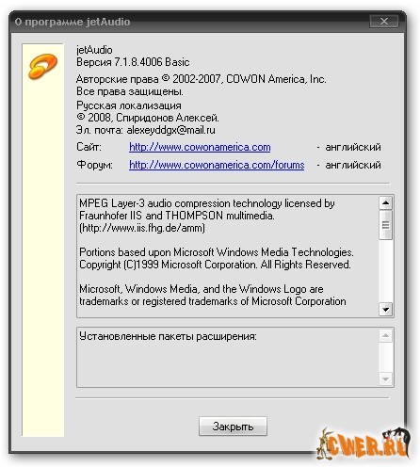Click the pale yellow side banner
The image size is (420, 467).
[x=42, y=240]
